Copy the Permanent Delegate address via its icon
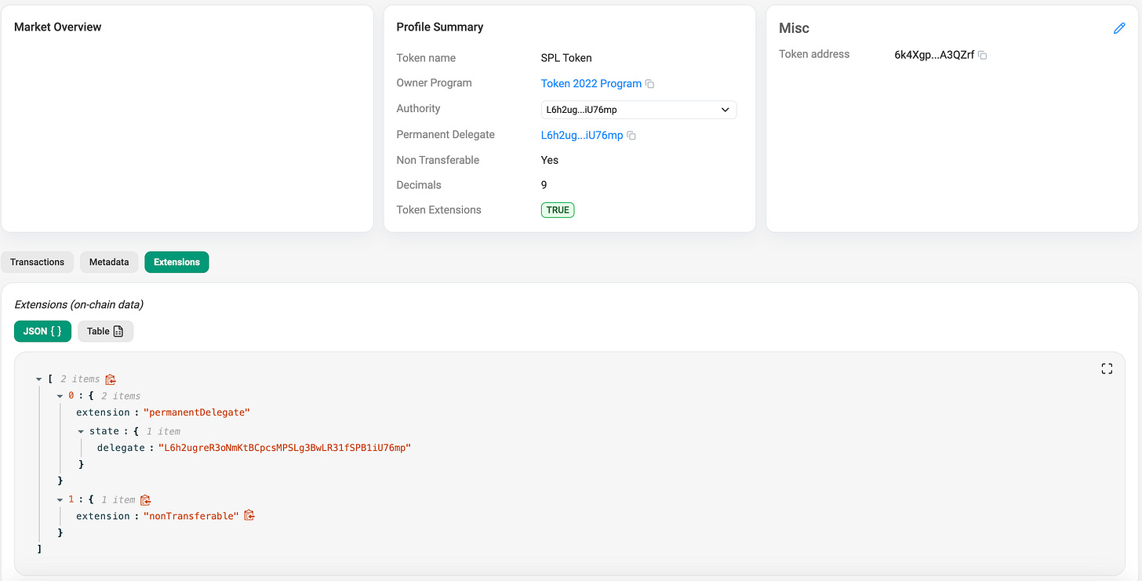 point(631,135)
